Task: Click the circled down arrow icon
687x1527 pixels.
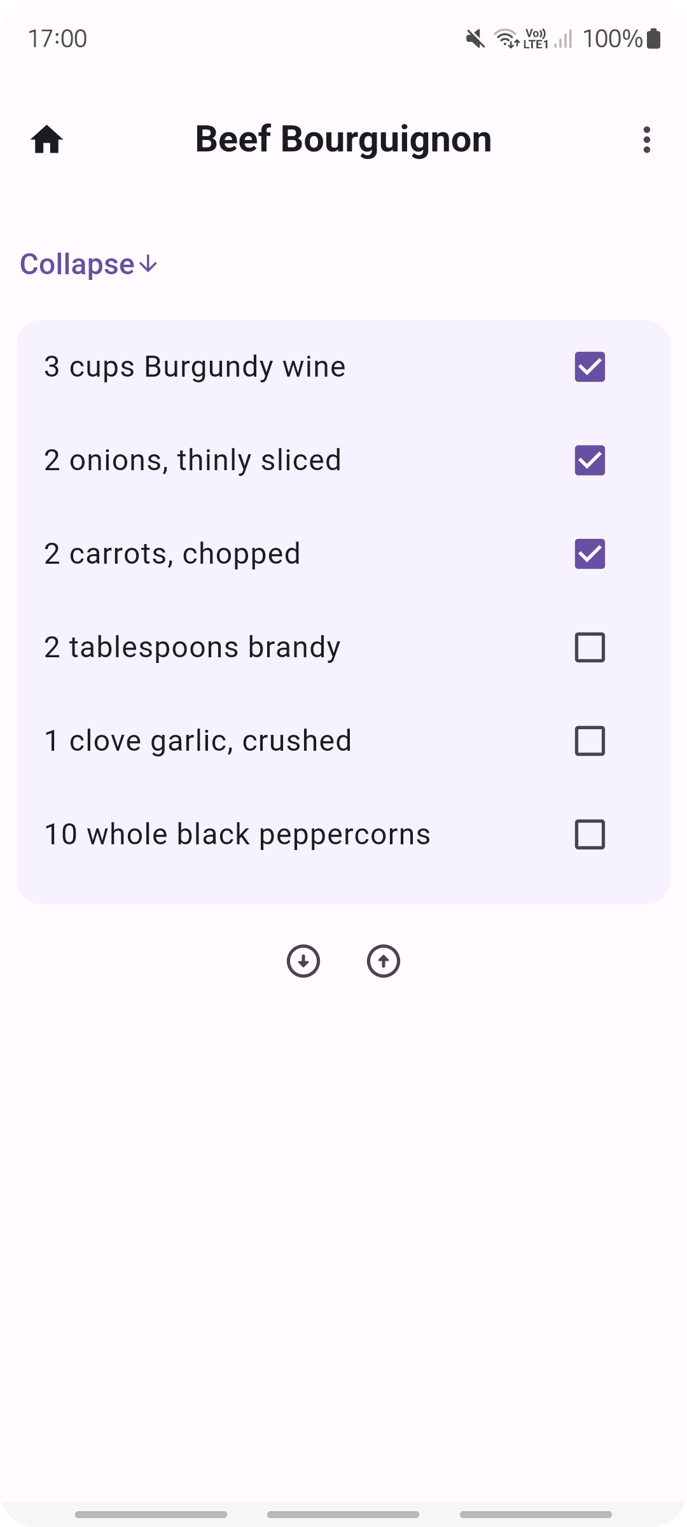Action: pyautogui.click(x=303, y=961)
